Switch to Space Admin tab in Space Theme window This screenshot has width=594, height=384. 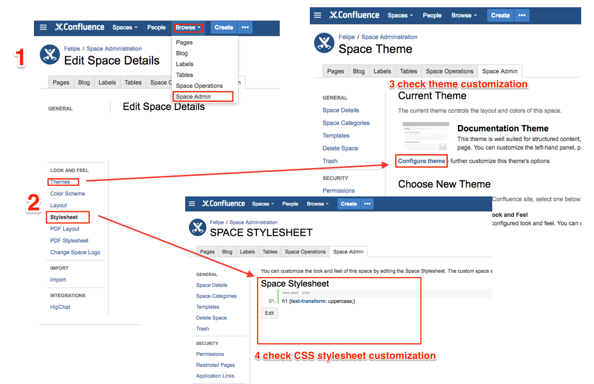tap(499, 71)
